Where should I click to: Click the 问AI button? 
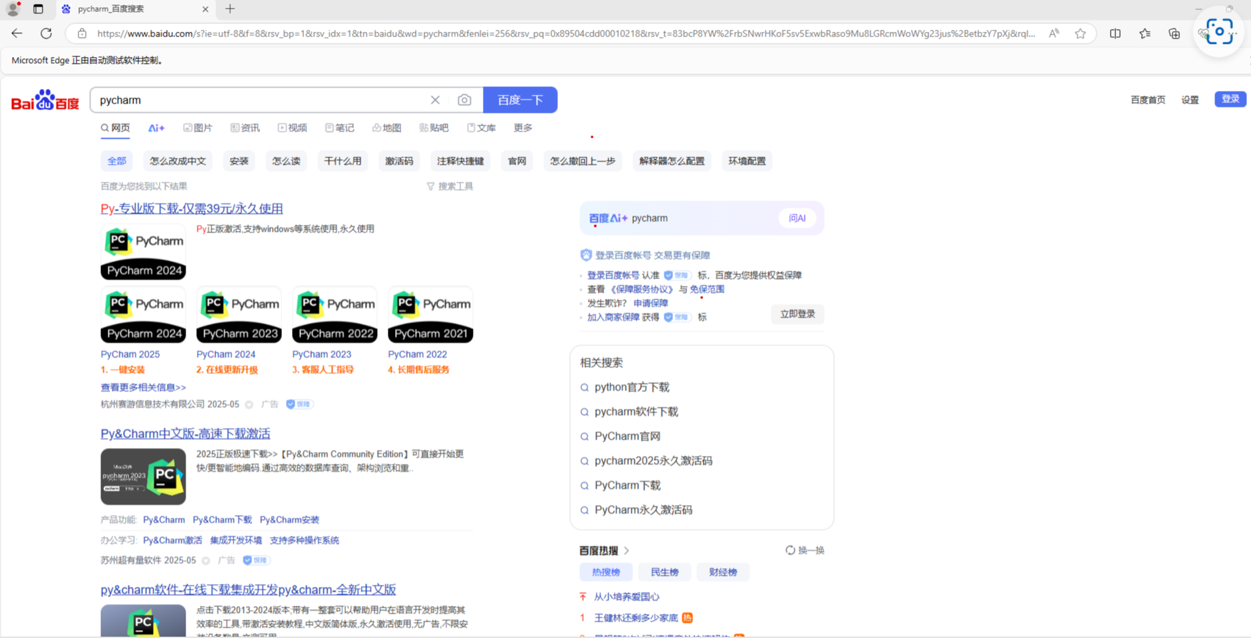click(x=797, y=218)
